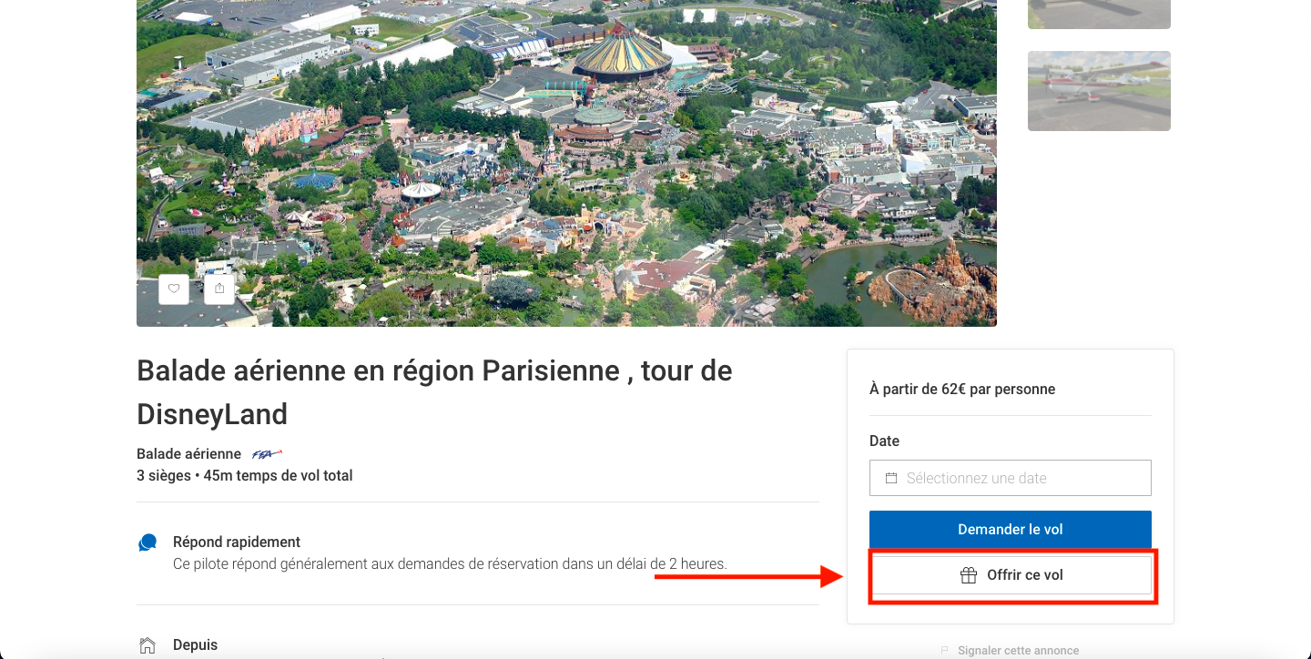Image resolution: width=1311 pixels, height=659 pixels.
Task: Click the Offrir ce vol button
Action: pyautogui.click(x=1011, y=575)
